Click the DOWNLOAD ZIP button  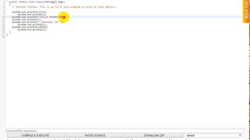click(154, 135)
